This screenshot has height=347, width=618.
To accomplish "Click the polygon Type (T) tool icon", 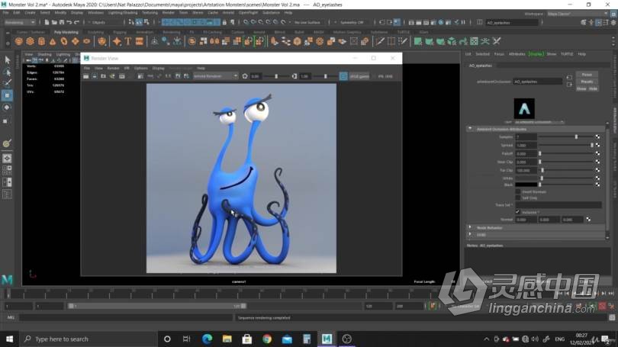I will [x=128, y=41].
